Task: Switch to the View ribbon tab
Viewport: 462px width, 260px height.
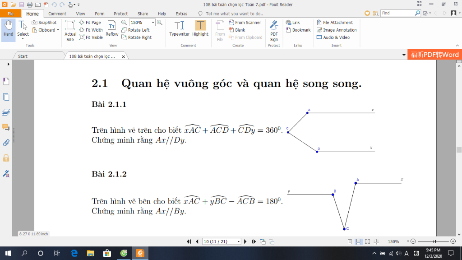Action: [80, 14]
